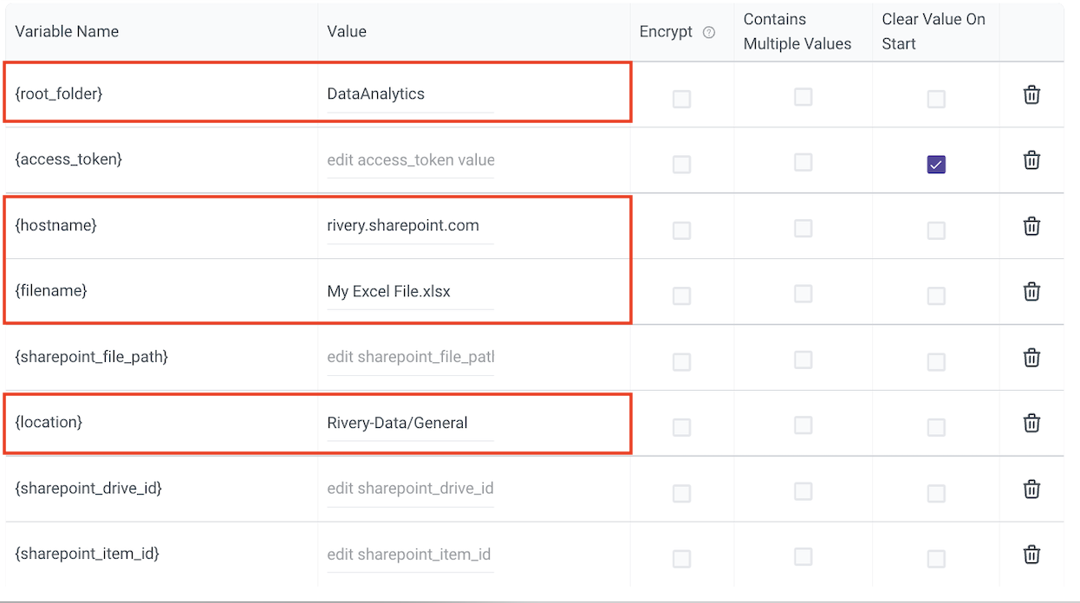Check Contains Multiple Values for {hostname}
The width and height of the screenshot is (1080, 603).
[803, 228]
